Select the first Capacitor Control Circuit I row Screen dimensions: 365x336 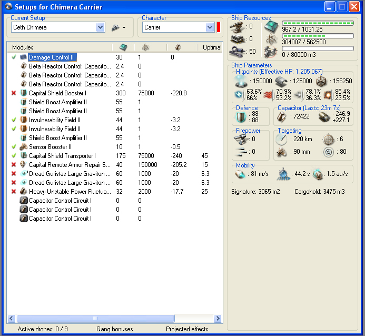coord(114,200)
